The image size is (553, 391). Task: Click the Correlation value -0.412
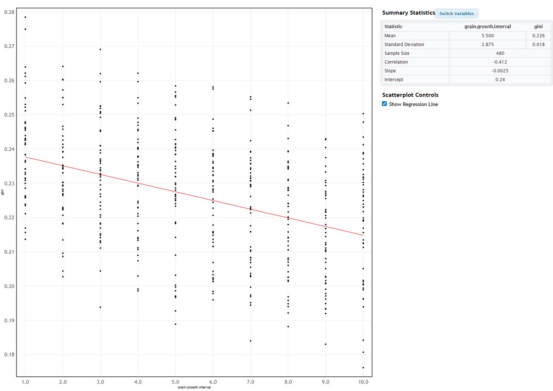pyautogui.click(x=500, y=62)
